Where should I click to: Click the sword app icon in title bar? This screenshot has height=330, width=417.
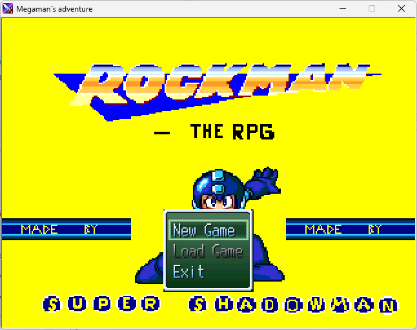8,8
